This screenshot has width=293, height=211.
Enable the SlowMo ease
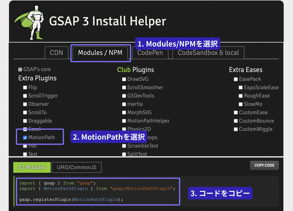(x=241, y=104)
